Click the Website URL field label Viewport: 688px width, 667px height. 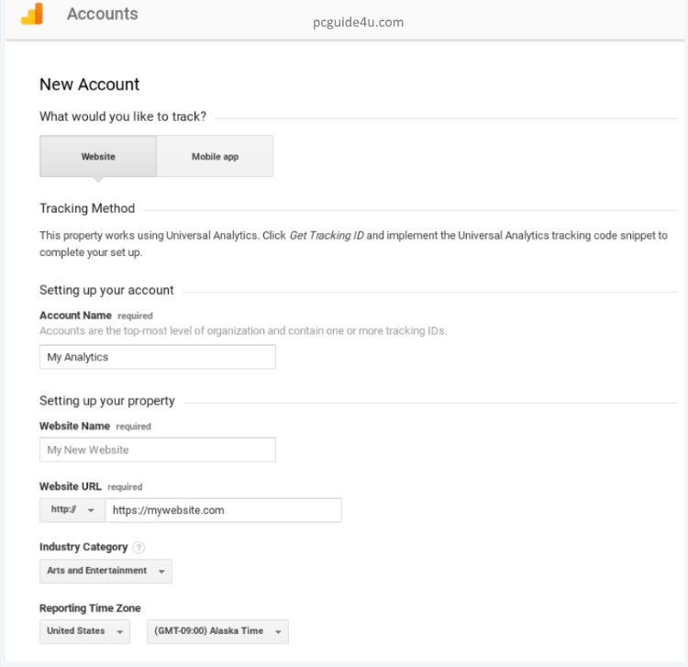click(x=71, y=486)
